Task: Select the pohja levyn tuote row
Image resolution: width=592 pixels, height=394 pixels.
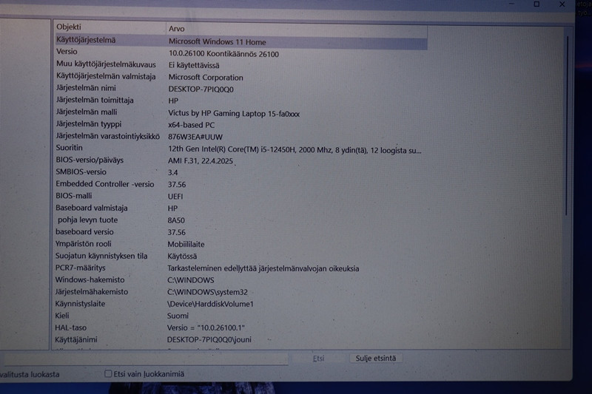Action: pos(241,220)
